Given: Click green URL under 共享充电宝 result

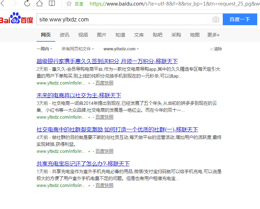Looking at the screenshot, I should coord(61,186).
